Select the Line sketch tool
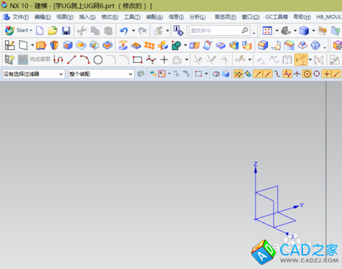Viewport: 342px width, 269px height. click(72, 60)
